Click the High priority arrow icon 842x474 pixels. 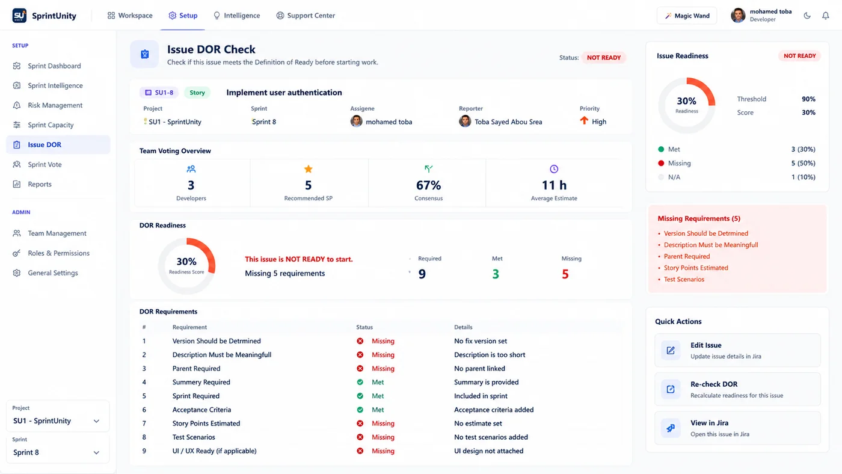tap(584, 121)
